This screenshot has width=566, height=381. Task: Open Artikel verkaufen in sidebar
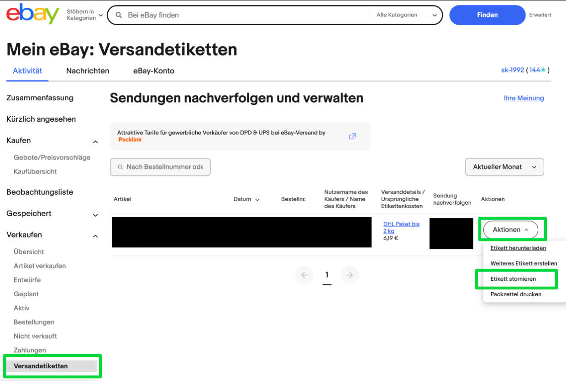[x=40, y=266]
